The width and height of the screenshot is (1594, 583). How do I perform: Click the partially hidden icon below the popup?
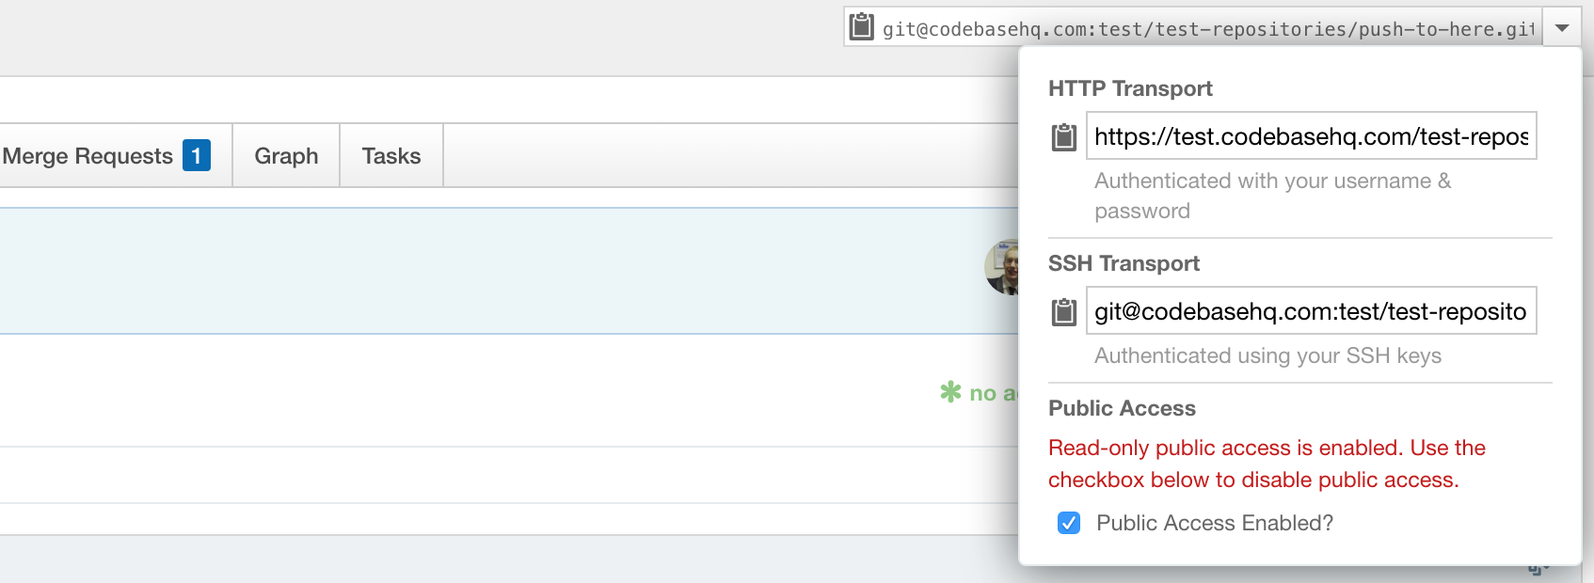tap(1538, 570)
